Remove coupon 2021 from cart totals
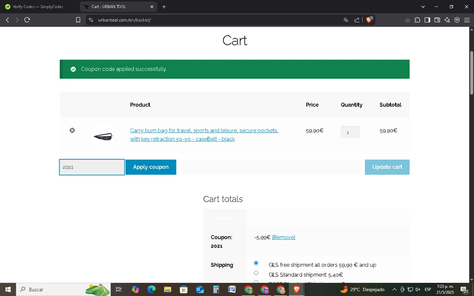This screenshot has height=296, width=474. [283, 237]
